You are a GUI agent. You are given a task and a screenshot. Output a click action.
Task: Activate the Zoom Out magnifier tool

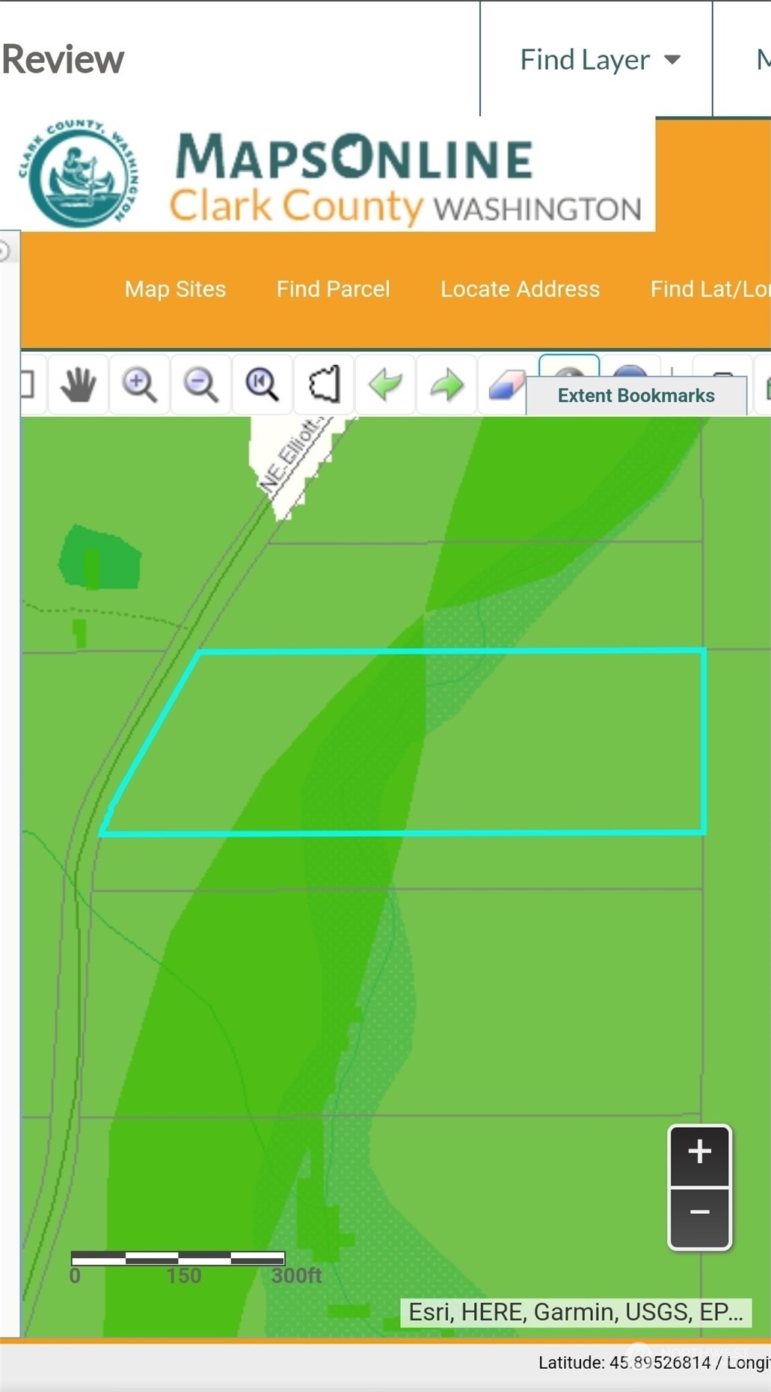tap(200, 385)
